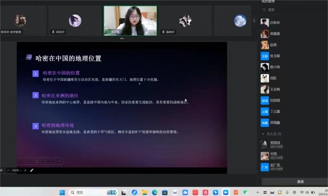The height and width of the screenshot is (196, 328).
Task: Select the pen annotation tool beside zoom
Action: [x=32, y=170]
